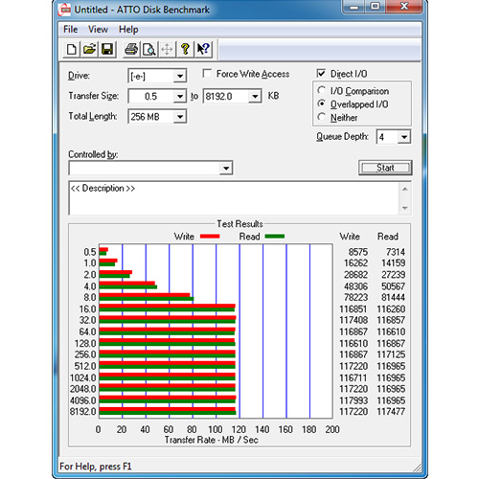Click the window resize grip corner
Screen dimensions: 479x479
point(417,468)
